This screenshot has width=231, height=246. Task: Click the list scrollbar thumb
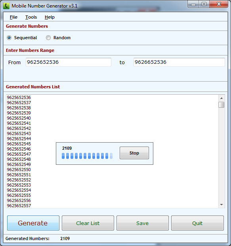tap(221, 105)
